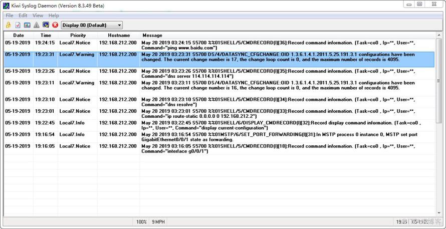The width and height of the screenshot is (446, 229).
Task: Open the View menu
Action: point(38,16)
